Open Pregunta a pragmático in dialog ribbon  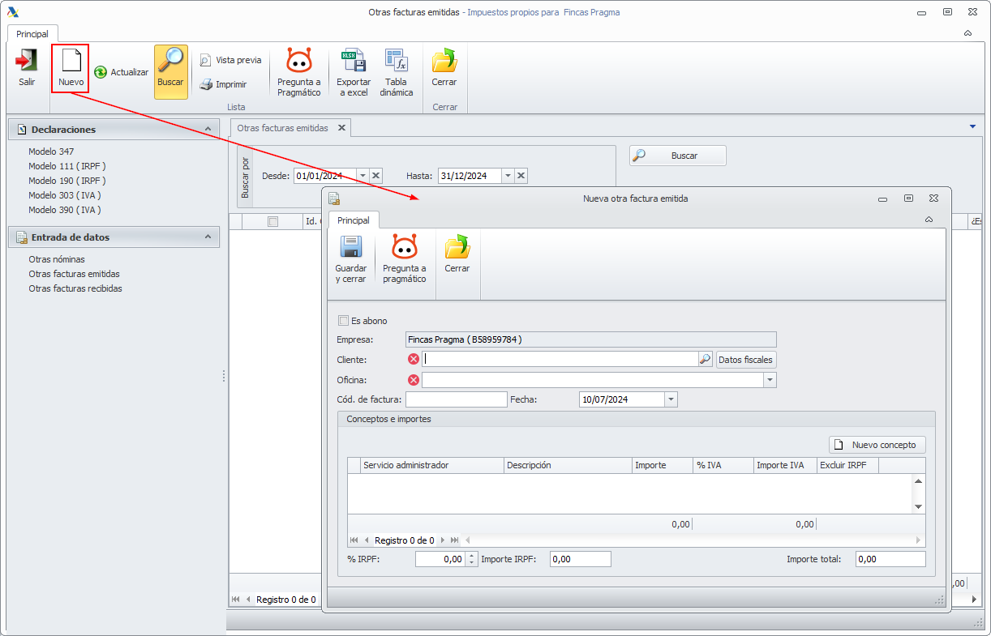(404, 258)
